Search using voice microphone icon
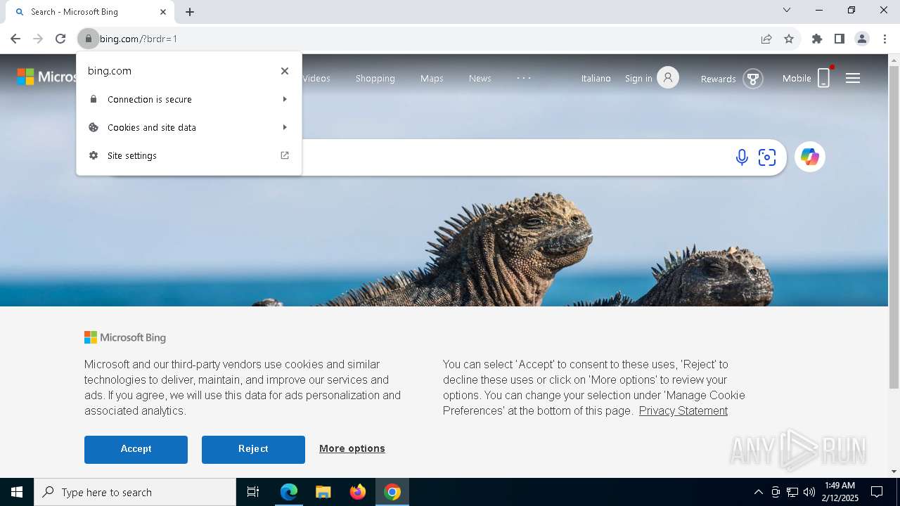This screenshot has height=506, width=900. [742, 157]
